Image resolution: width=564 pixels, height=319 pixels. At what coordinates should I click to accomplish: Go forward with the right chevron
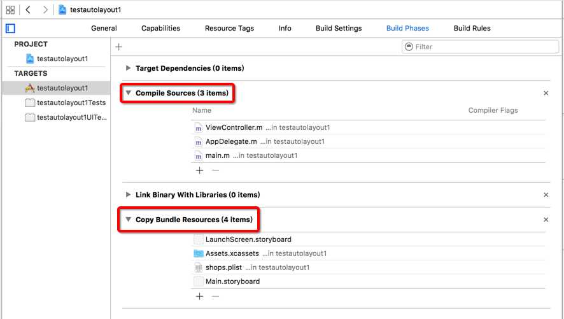(x=45, y=10)
